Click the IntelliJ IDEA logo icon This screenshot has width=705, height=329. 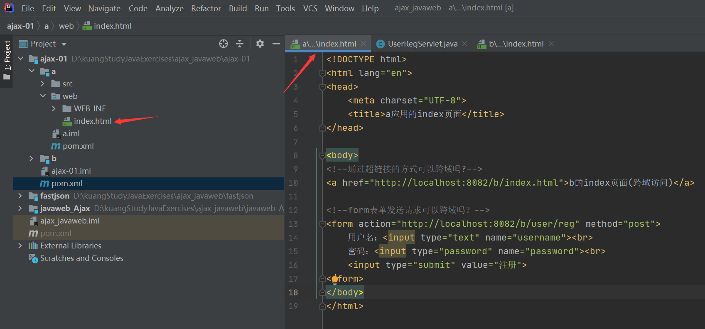(x=9, y=7)
